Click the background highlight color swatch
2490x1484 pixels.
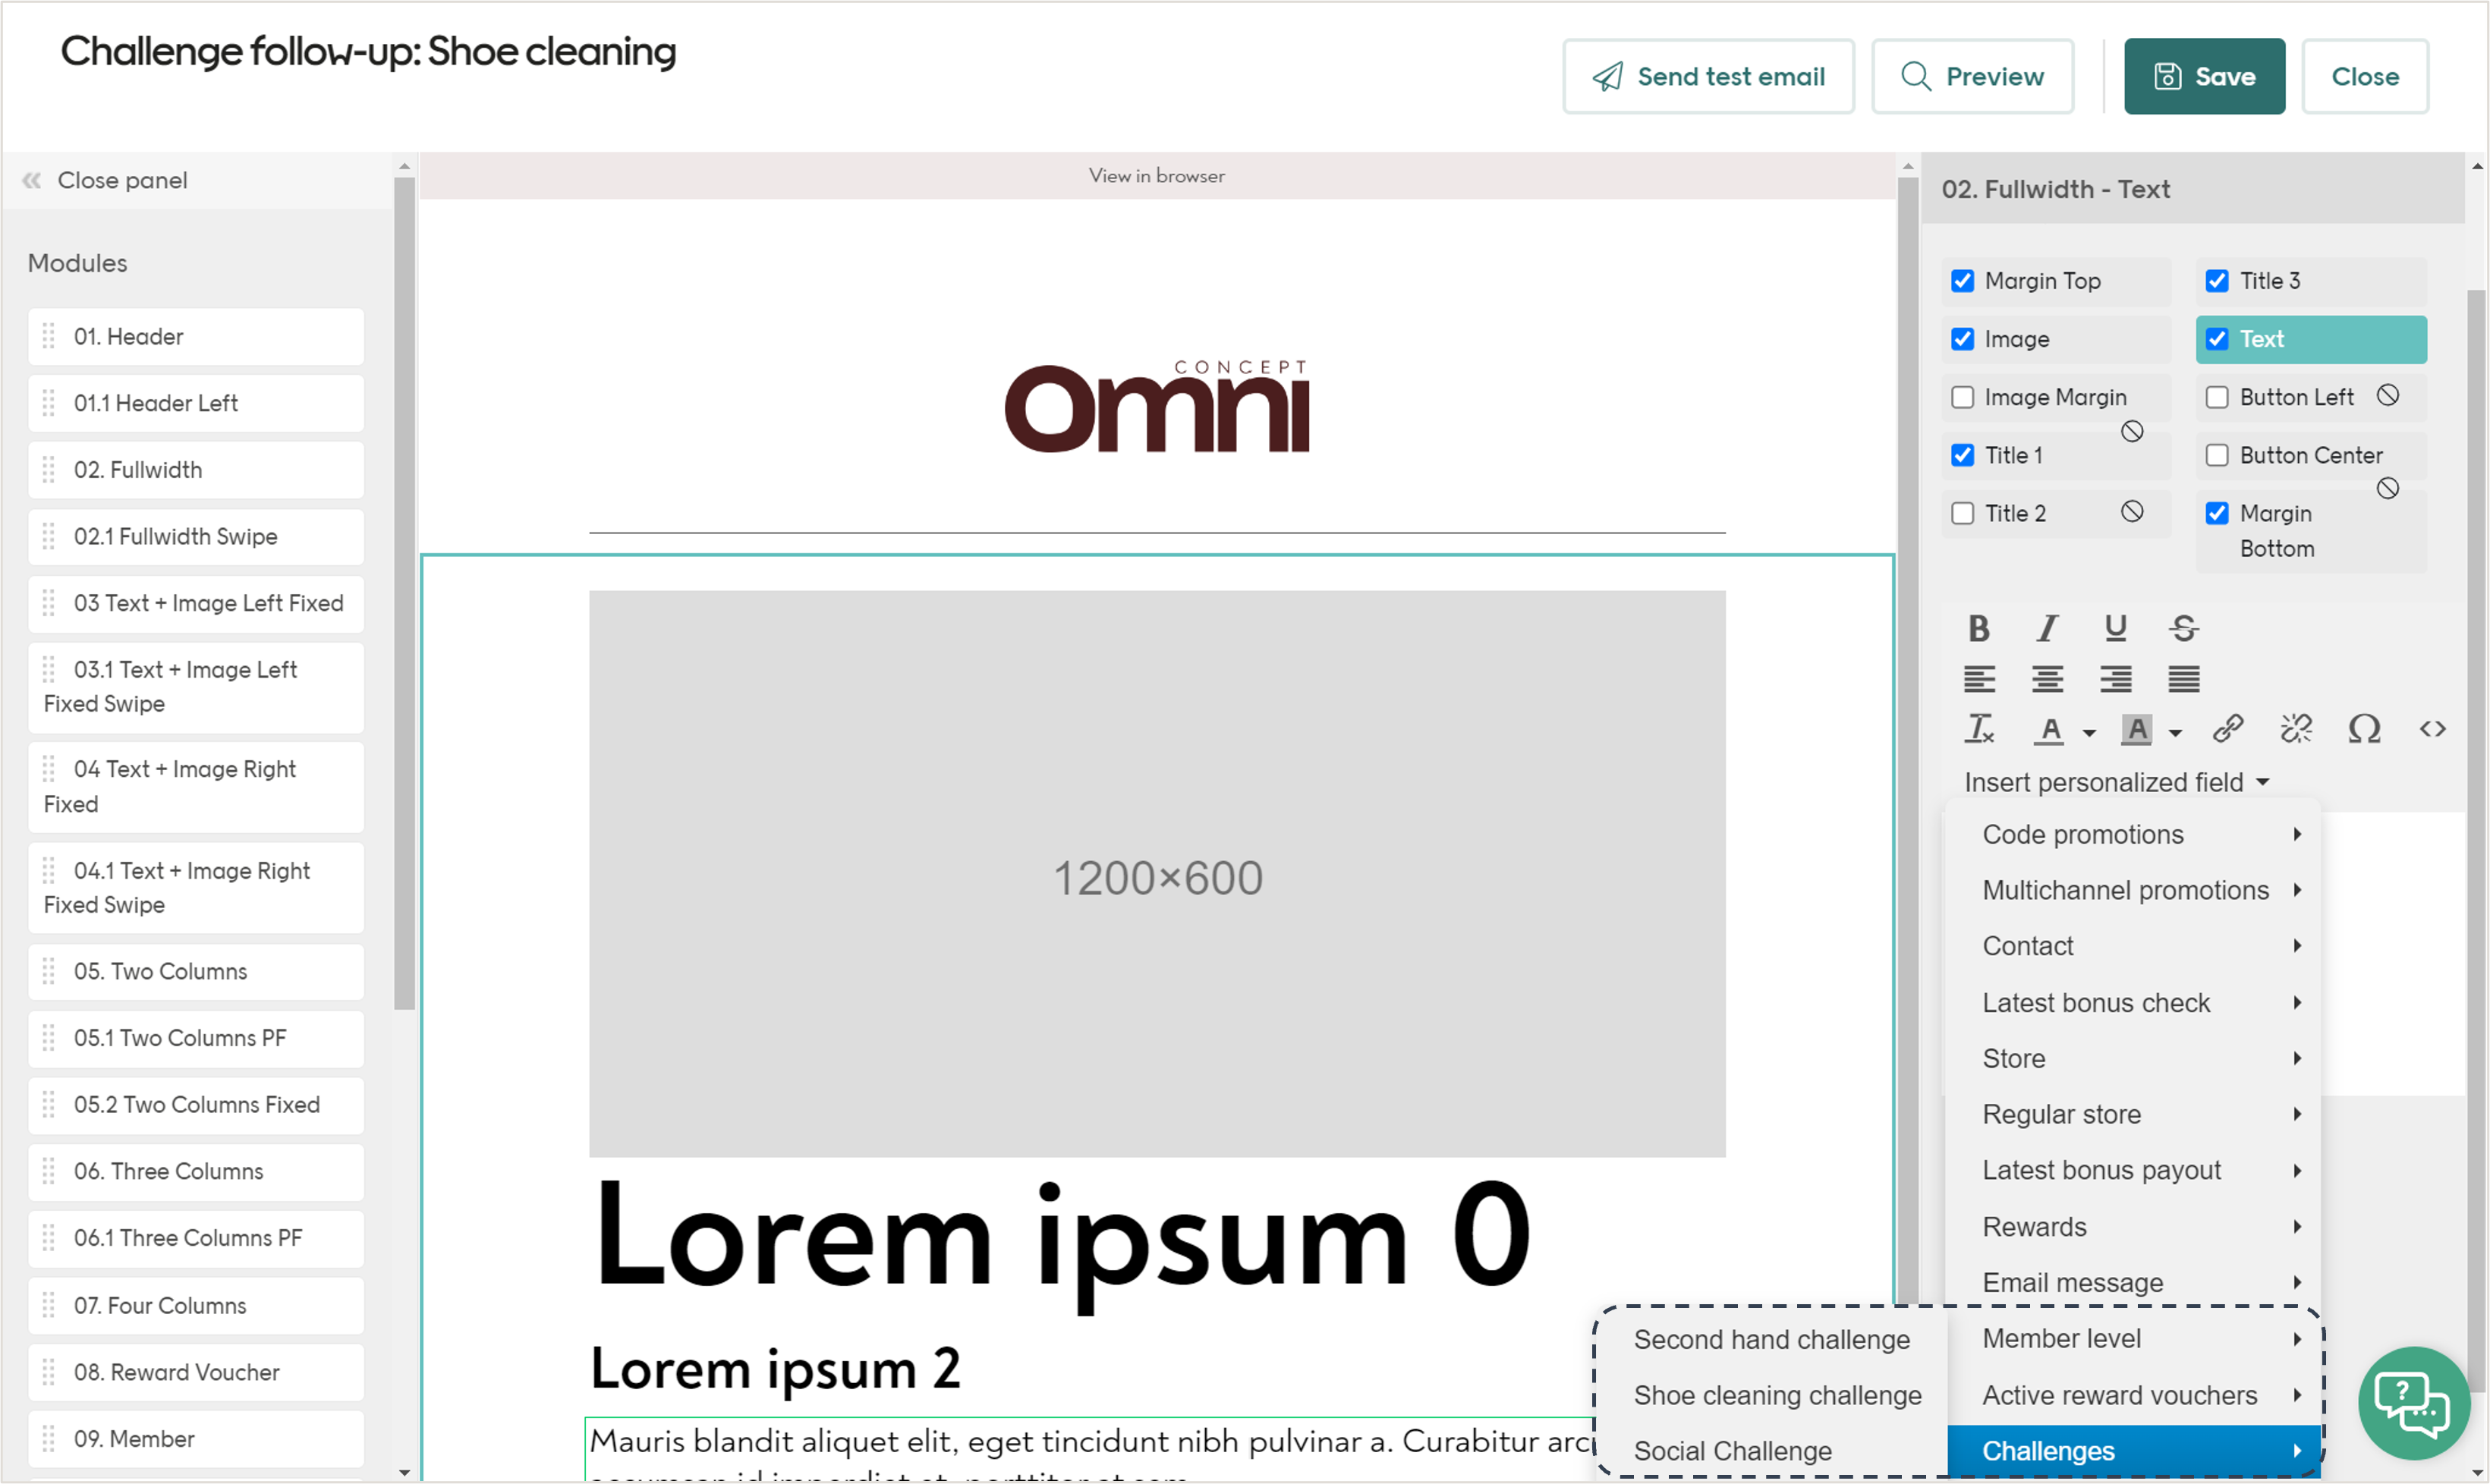2136,730
